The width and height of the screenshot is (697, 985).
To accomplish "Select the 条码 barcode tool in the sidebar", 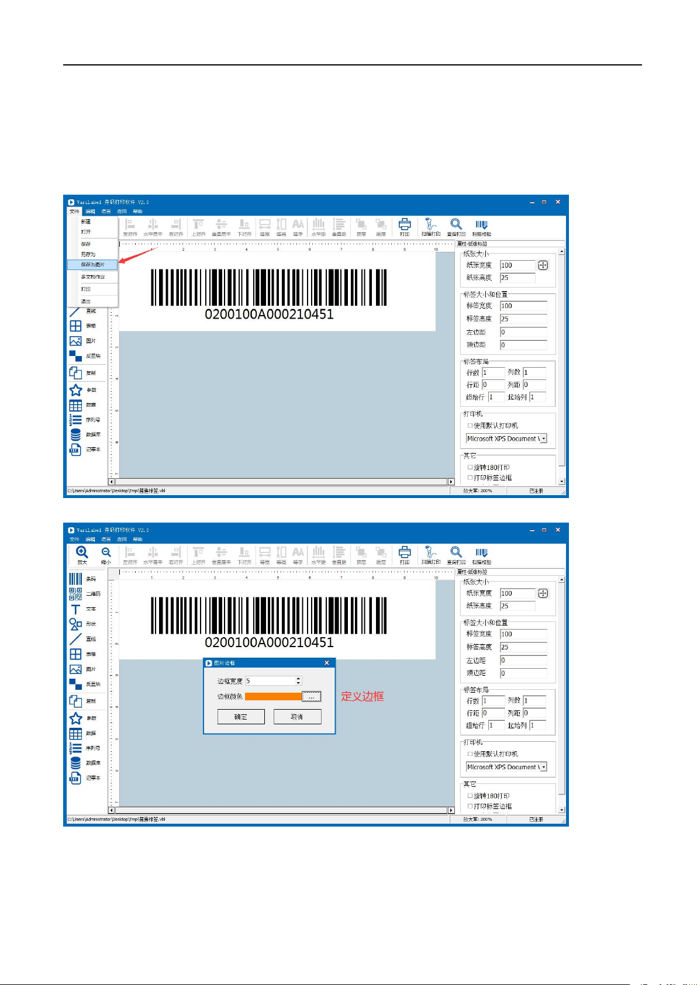I will coord(75,579).
